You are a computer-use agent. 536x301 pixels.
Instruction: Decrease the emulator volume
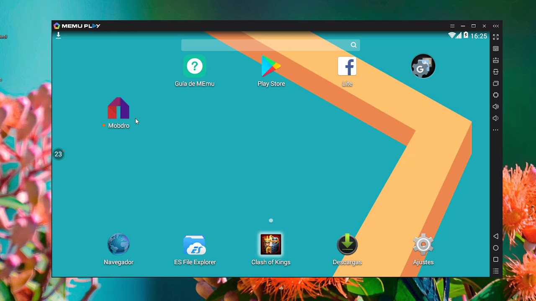(496, 118)
